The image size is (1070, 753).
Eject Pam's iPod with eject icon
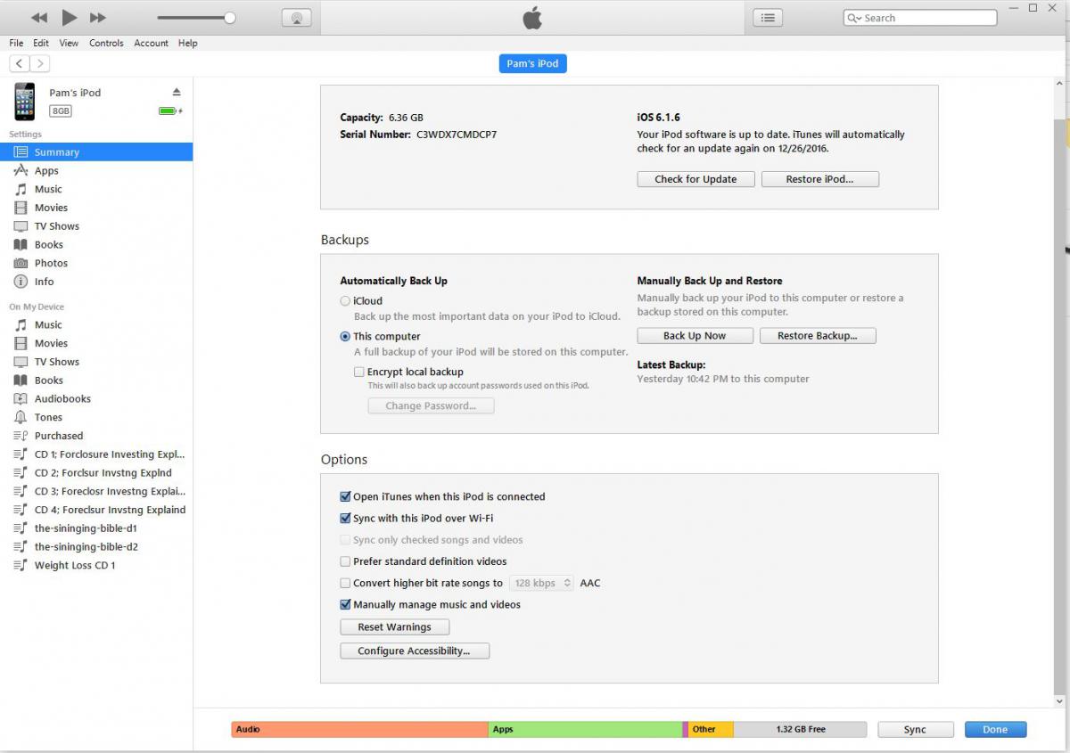coord(177,93)
